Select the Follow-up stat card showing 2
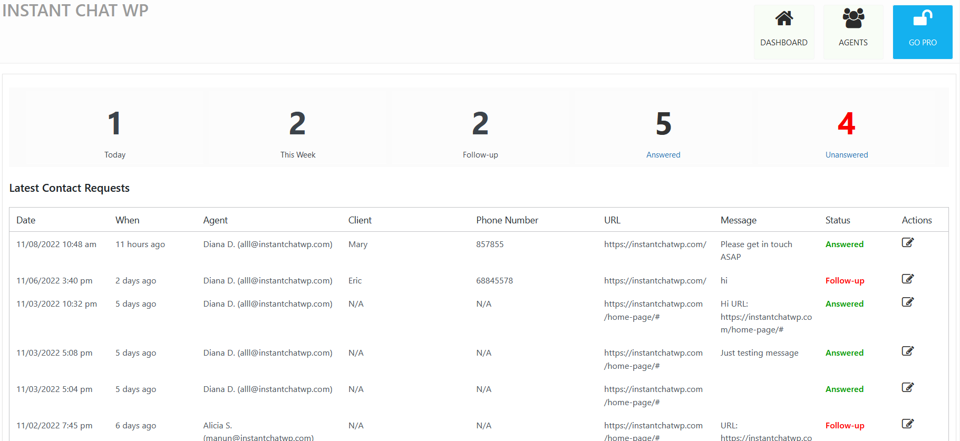The width and height of the screenshot is (960, 441). click(480, 128)
